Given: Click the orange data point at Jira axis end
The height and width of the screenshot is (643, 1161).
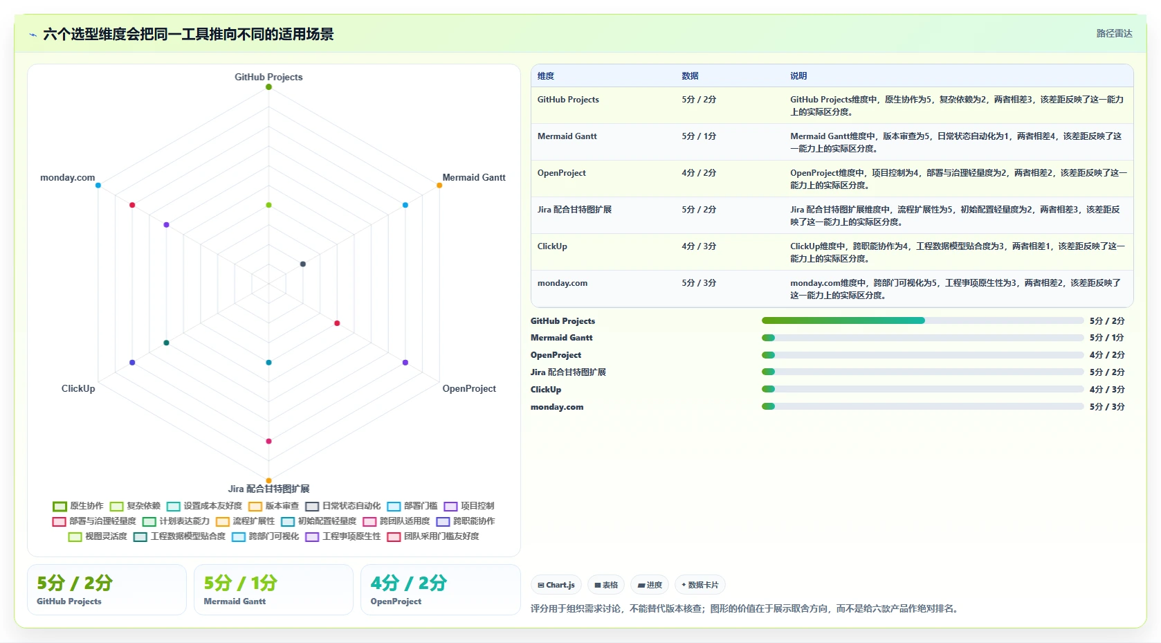Looking at the screenshot, I should coord(268,480).
